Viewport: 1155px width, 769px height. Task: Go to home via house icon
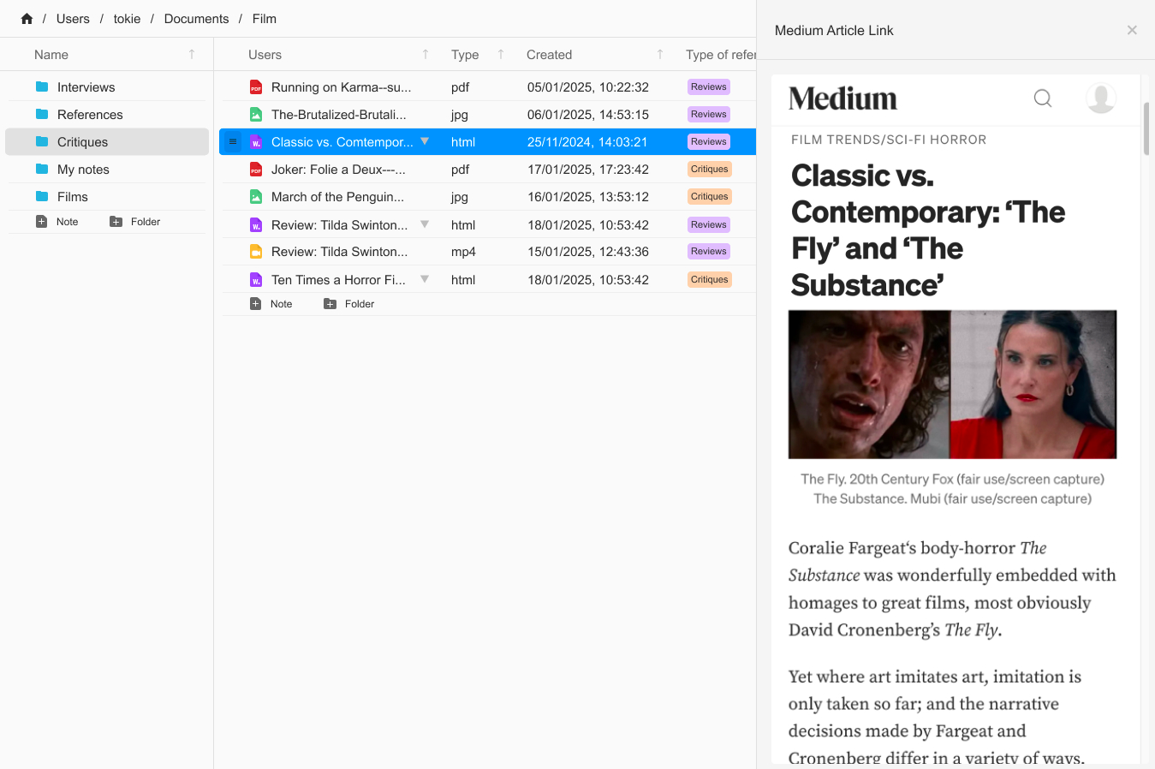[x=27, y=19]
